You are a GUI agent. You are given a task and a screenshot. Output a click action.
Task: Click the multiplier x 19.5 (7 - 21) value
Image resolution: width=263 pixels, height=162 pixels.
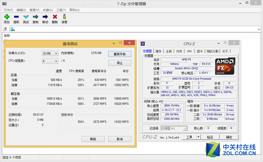pyautogui.click(x=171, y=110)
